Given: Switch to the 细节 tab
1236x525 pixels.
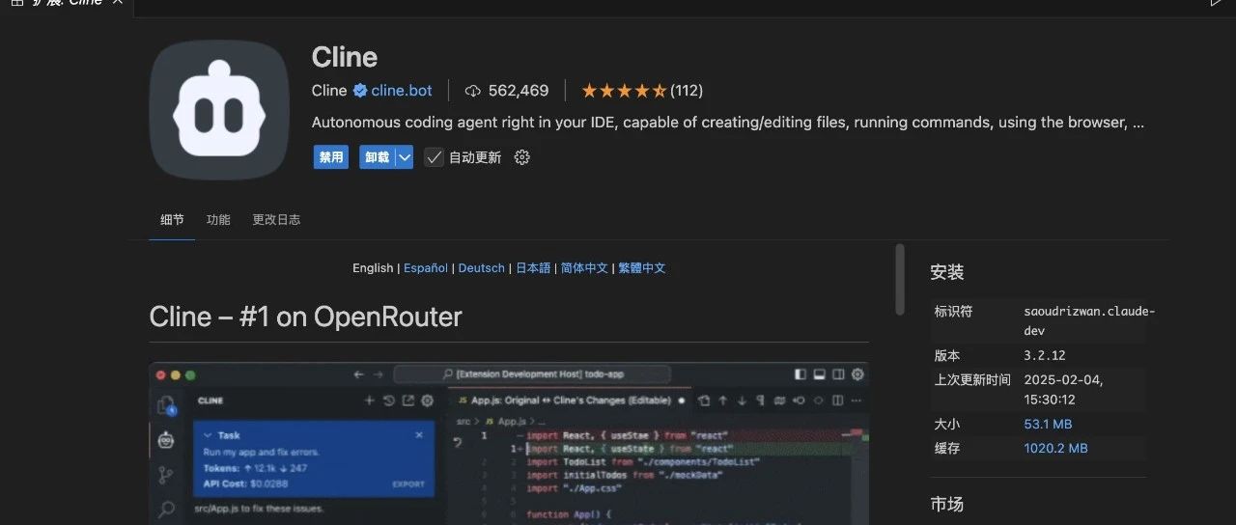Looking at the screenshot, I should pos(172,219).
